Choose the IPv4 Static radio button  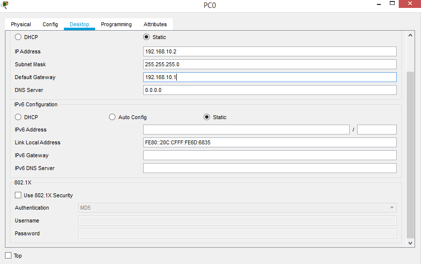(146, 37)
